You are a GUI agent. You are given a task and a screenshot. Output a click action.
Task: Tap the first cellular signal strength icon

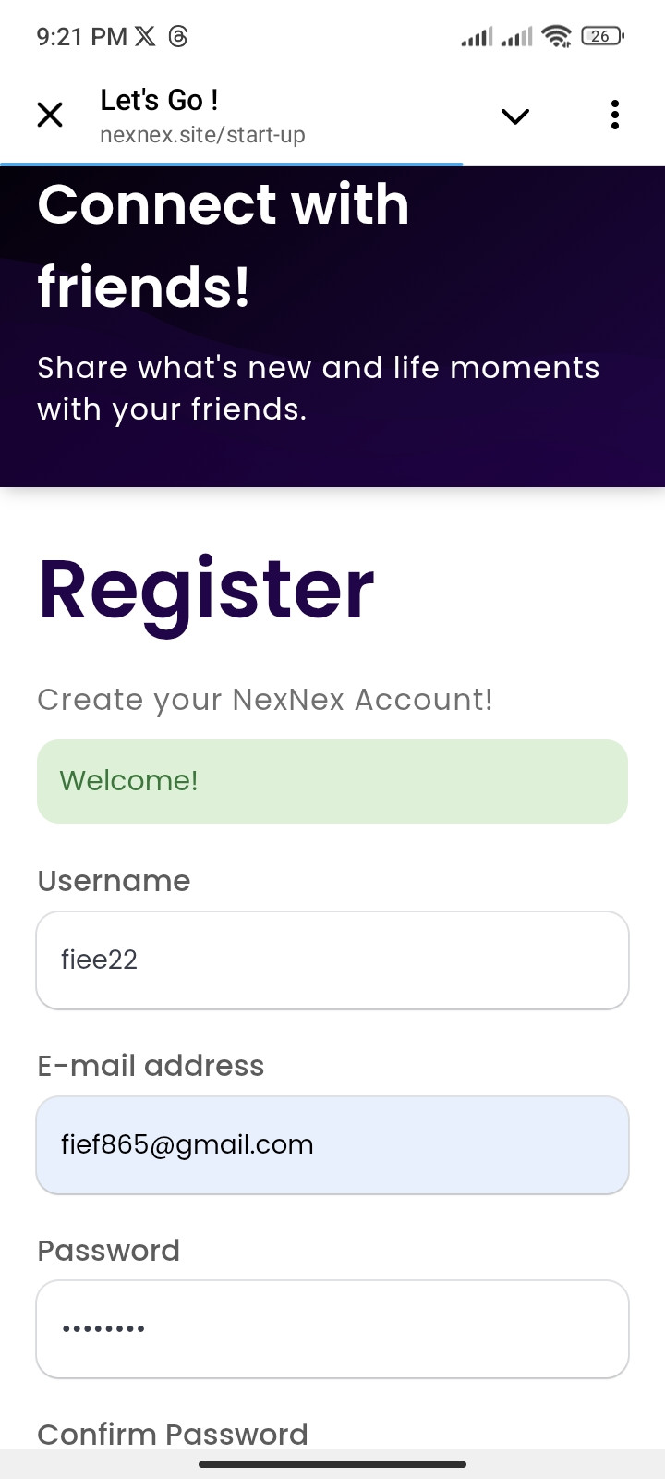(477, 37)
